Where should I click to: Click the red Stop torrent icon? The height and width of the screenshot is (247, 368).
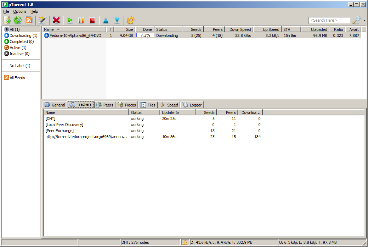click(92, 20)
